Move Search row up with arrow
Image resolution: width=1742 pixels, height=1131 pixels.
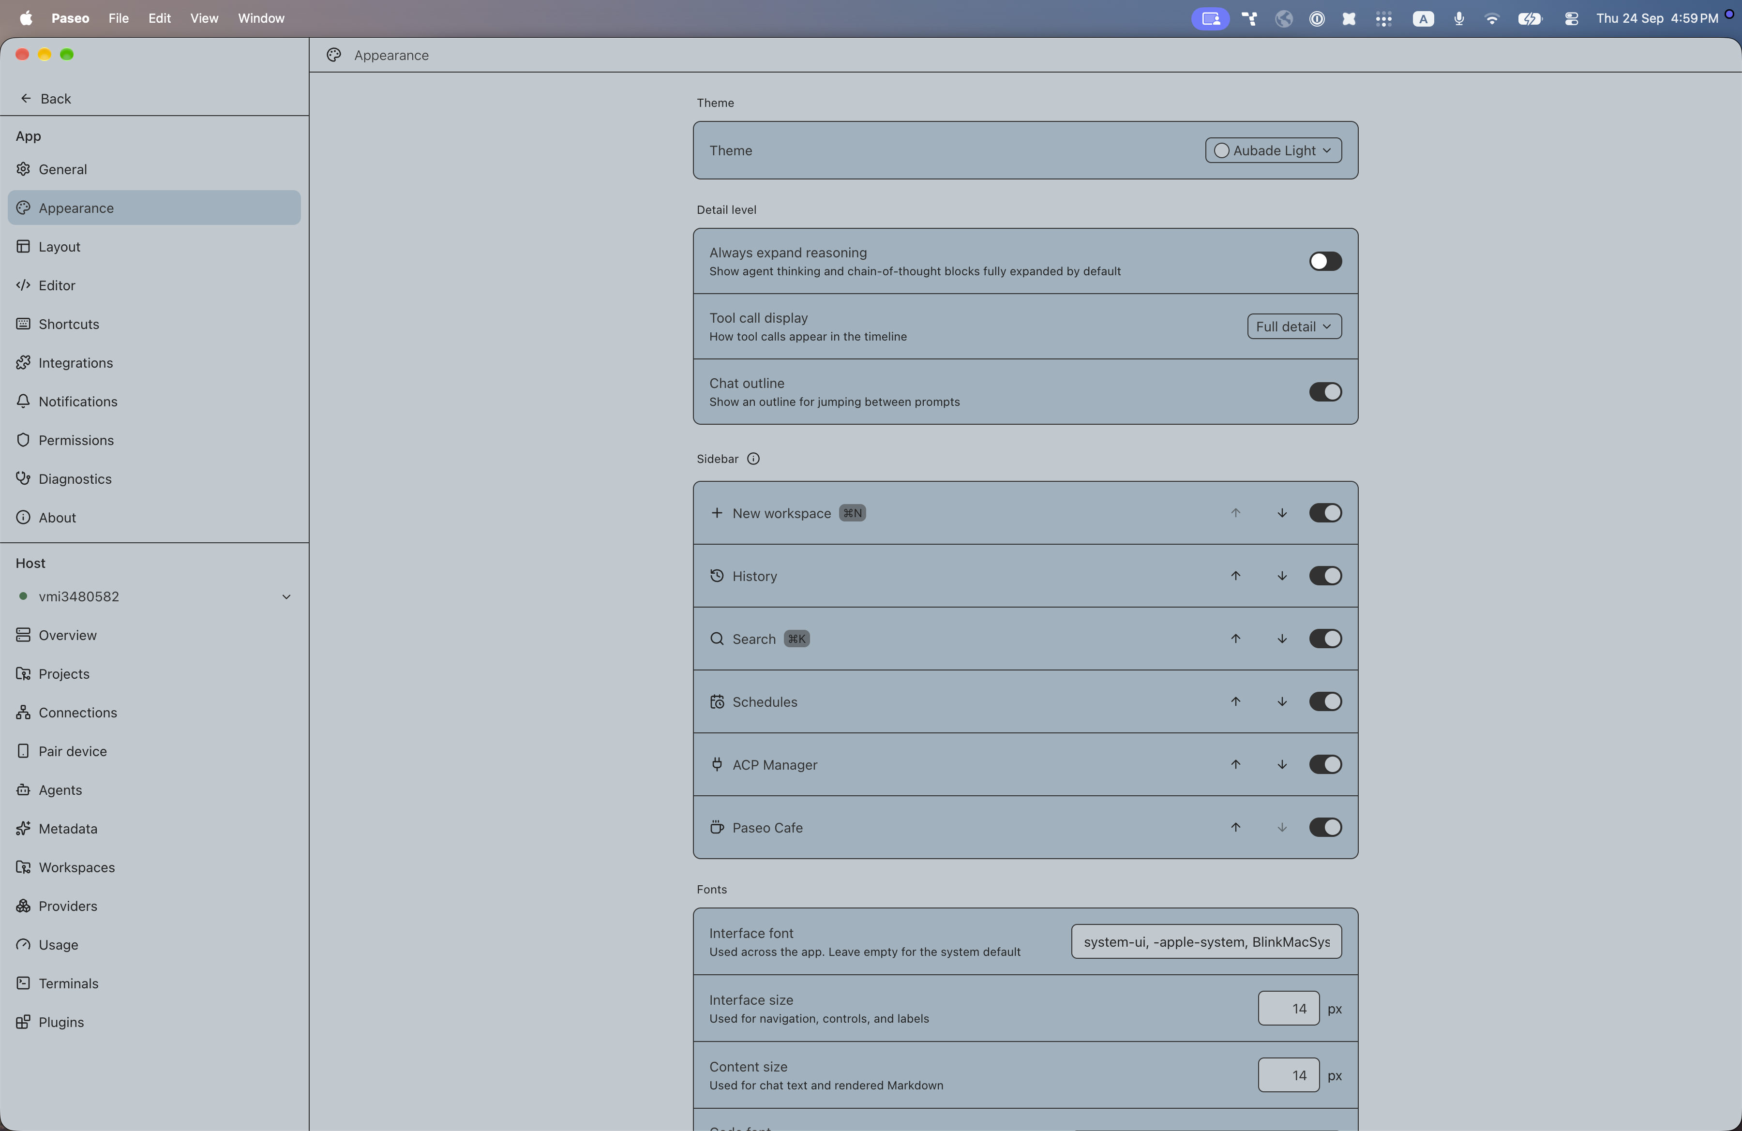(x=1235, y=639)
